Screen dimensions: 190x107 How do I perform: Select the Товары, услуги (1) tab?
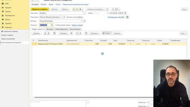[38, 29]
